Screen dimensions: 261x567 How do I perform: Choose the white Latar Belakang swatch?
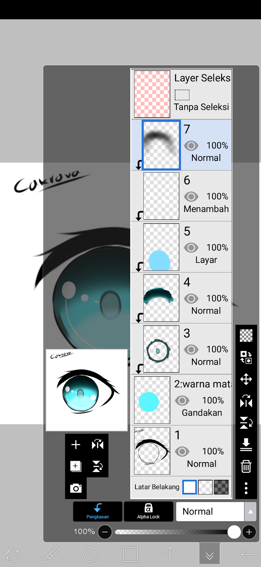tap(190, 487)
